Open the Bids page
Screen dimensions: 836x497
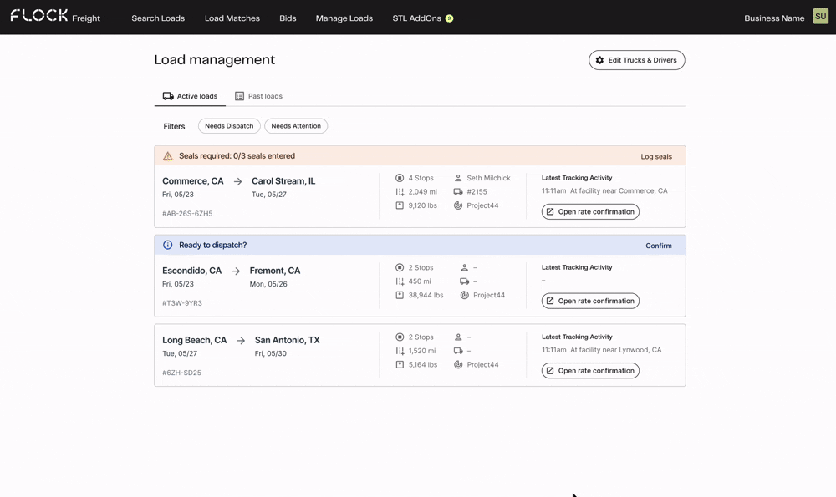point(288,18)
